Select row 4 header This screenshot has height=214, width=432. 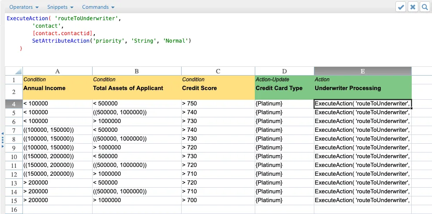click(14, 104)
